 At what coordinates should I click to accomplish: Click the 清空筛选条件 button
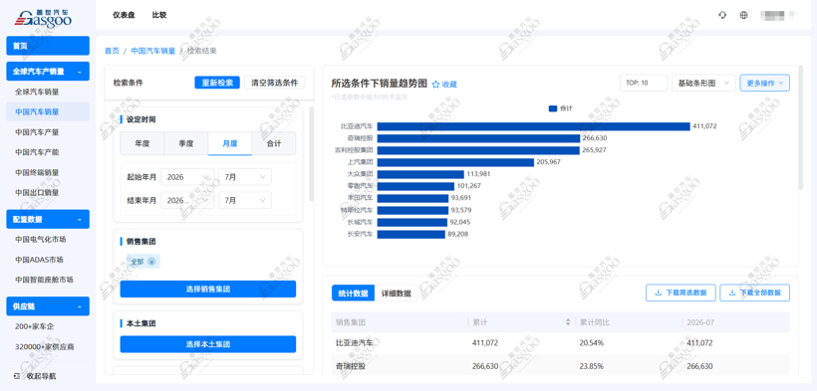click(x=275, y=83)
